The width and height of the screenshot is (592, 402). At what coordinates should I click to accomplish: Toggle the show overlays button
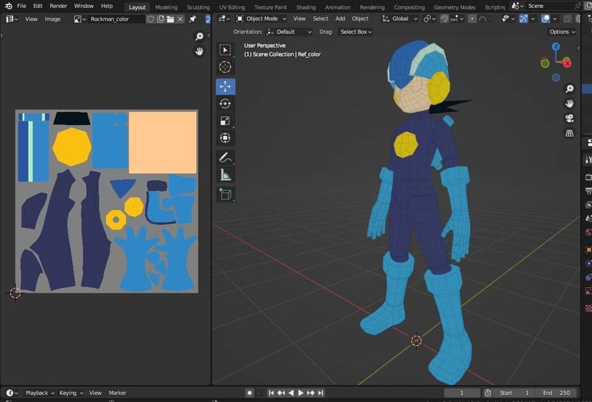545,18
